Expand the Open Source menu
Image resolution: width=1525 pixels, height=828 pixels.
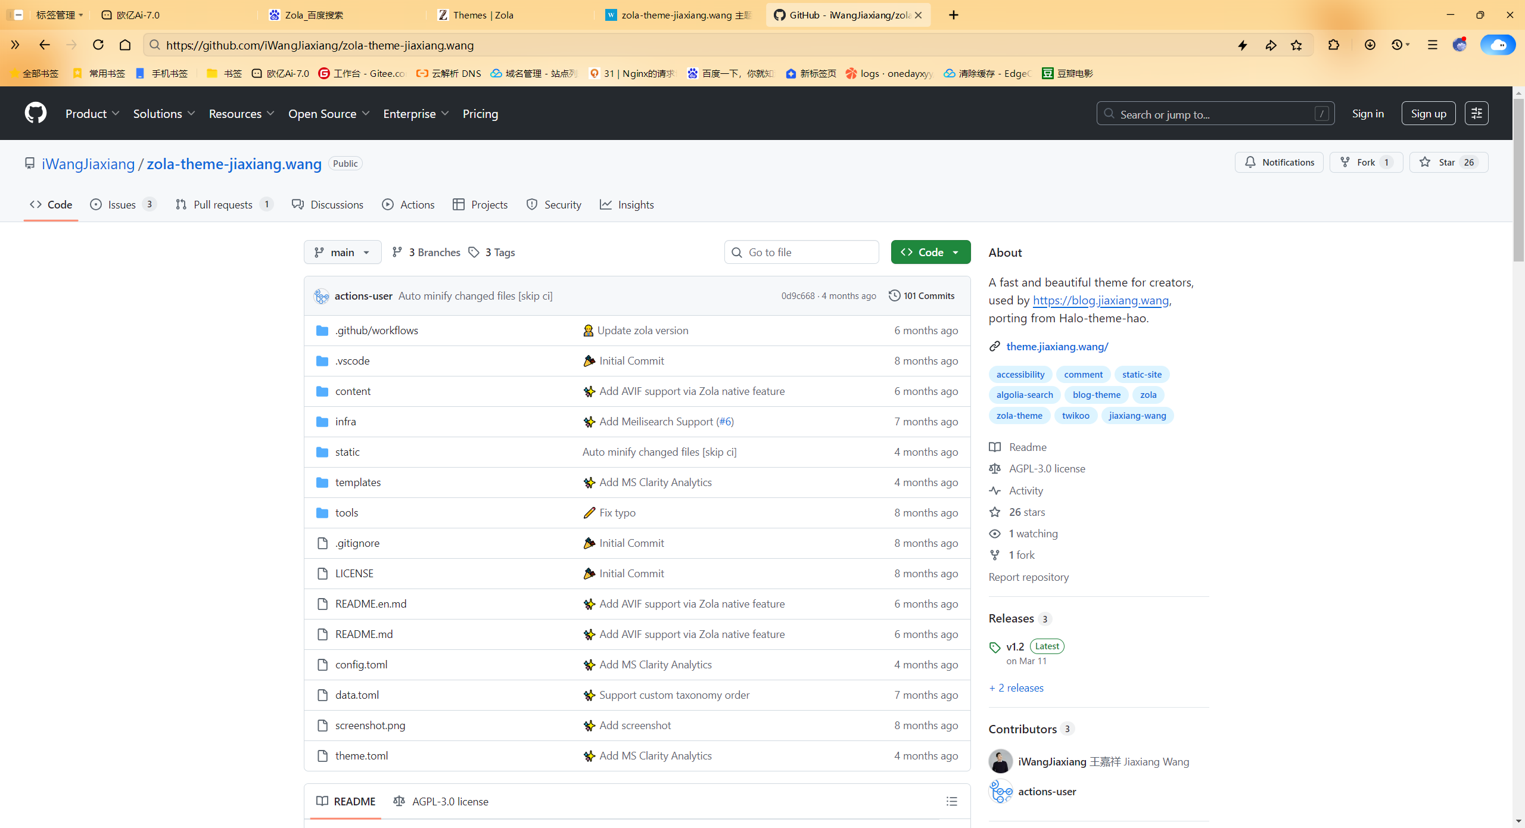[x=329, y=113]
